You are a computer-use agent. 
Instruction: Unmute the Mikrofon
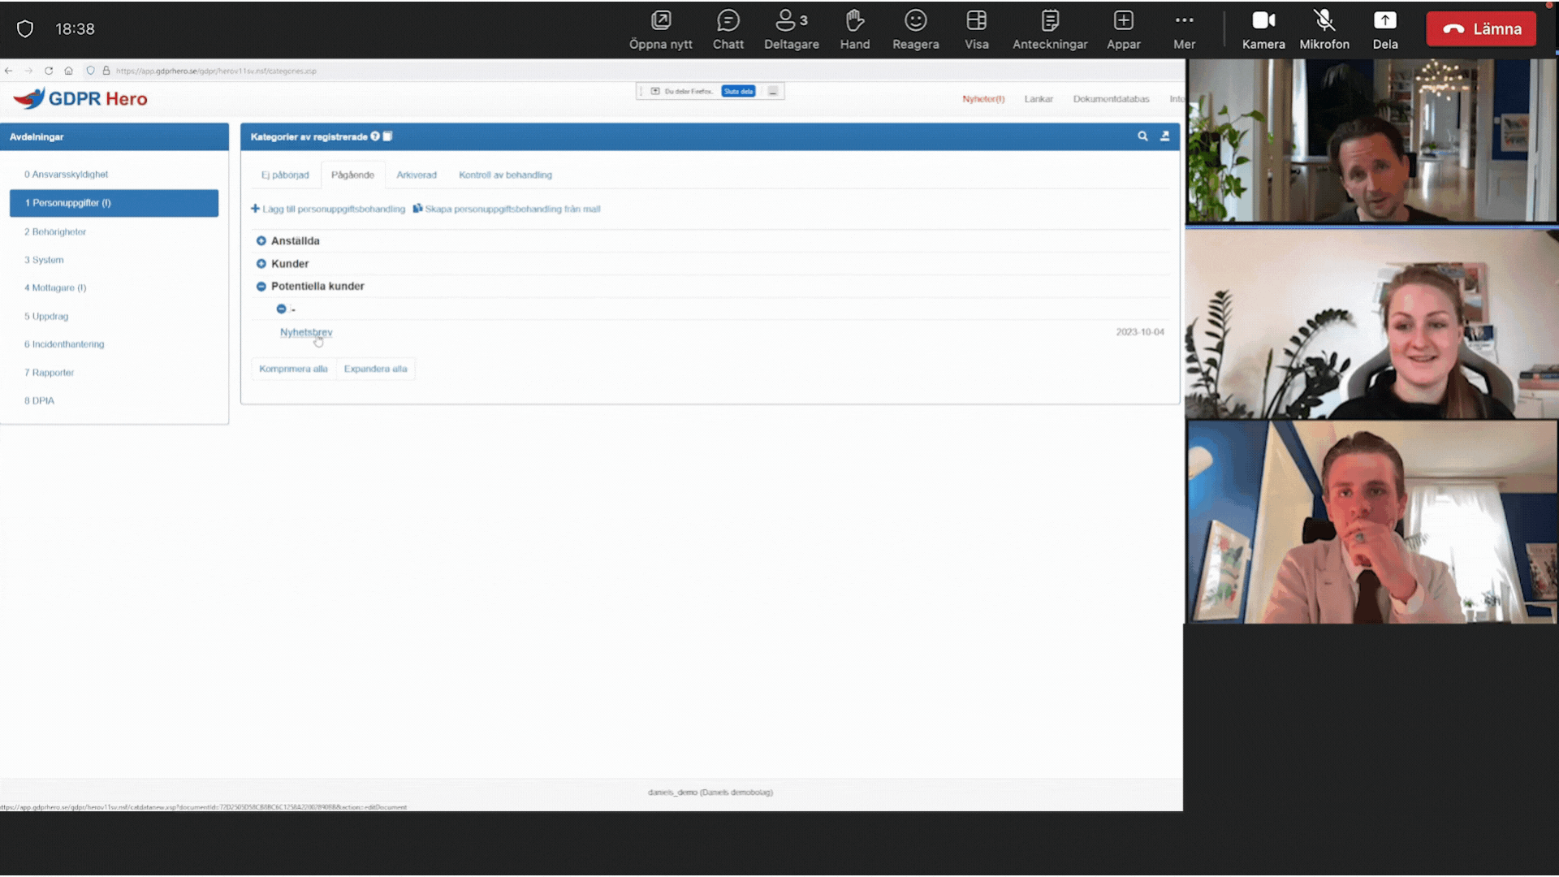click(1324, 29)
